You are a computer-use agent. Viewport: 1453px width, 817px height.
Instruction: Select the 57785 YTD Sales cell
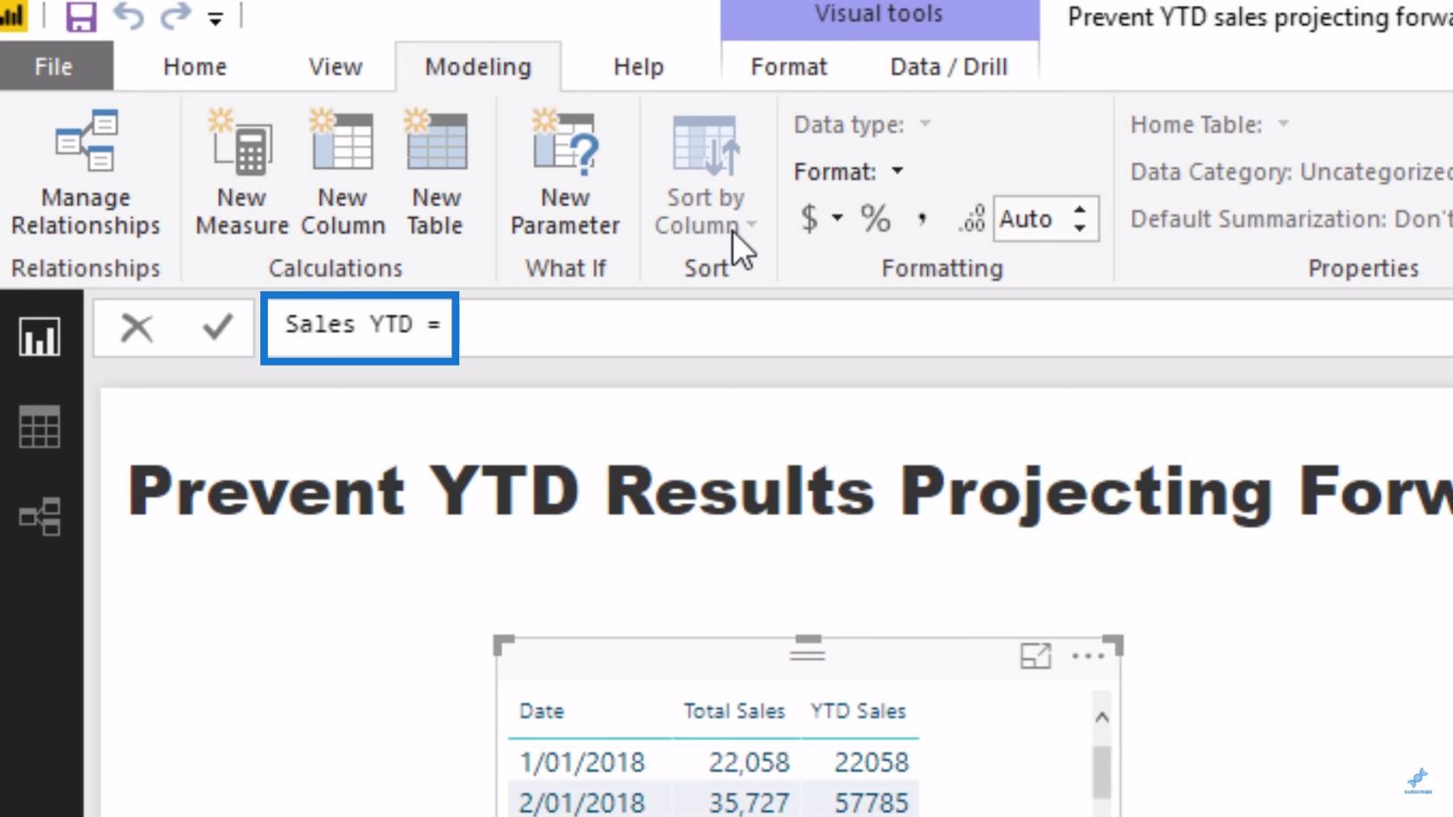(871, 802)
